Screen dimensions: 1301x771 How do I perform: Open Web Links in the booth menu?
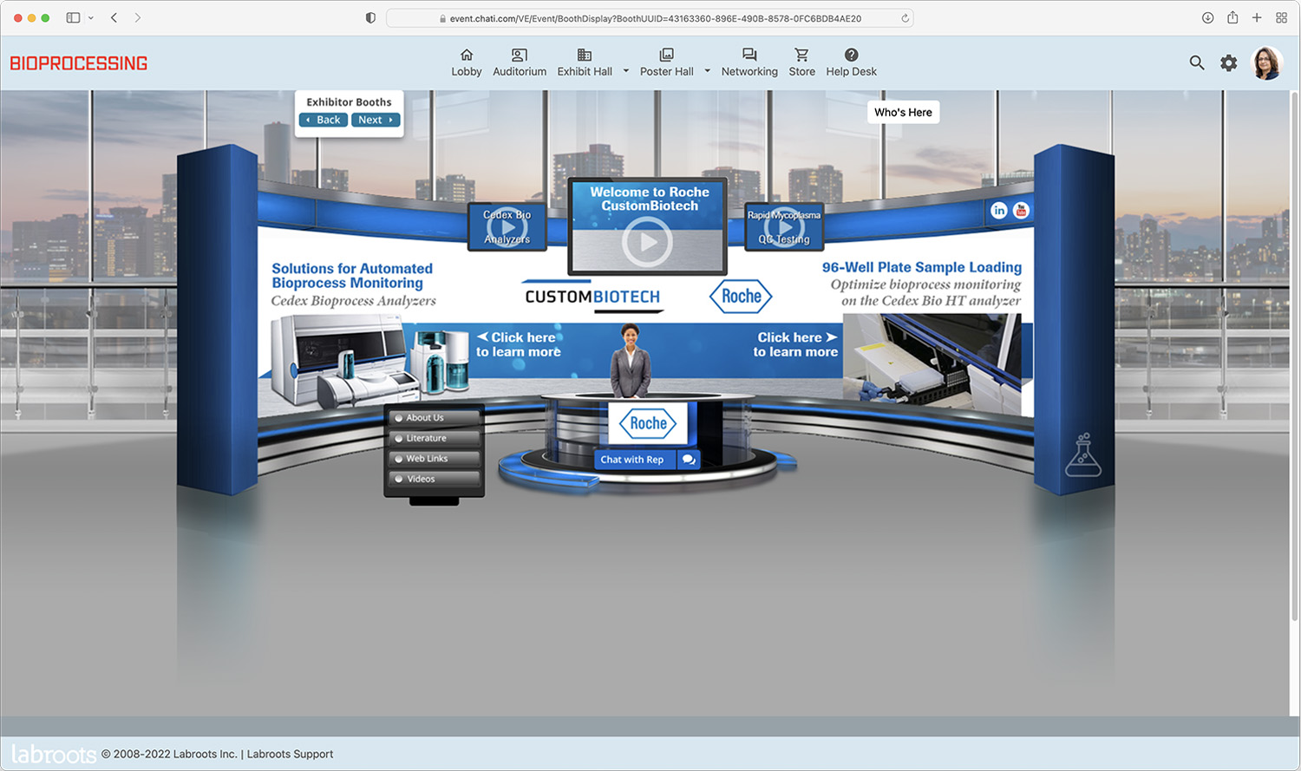click(x=431, y=458)
